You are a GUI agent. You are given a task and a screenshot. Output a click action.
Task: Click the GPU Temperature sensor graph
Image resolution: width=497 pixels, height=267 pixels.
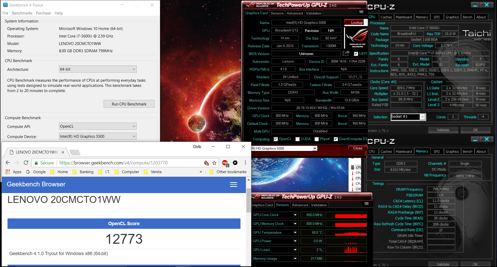pyautogui.click(x=346, y=232)
